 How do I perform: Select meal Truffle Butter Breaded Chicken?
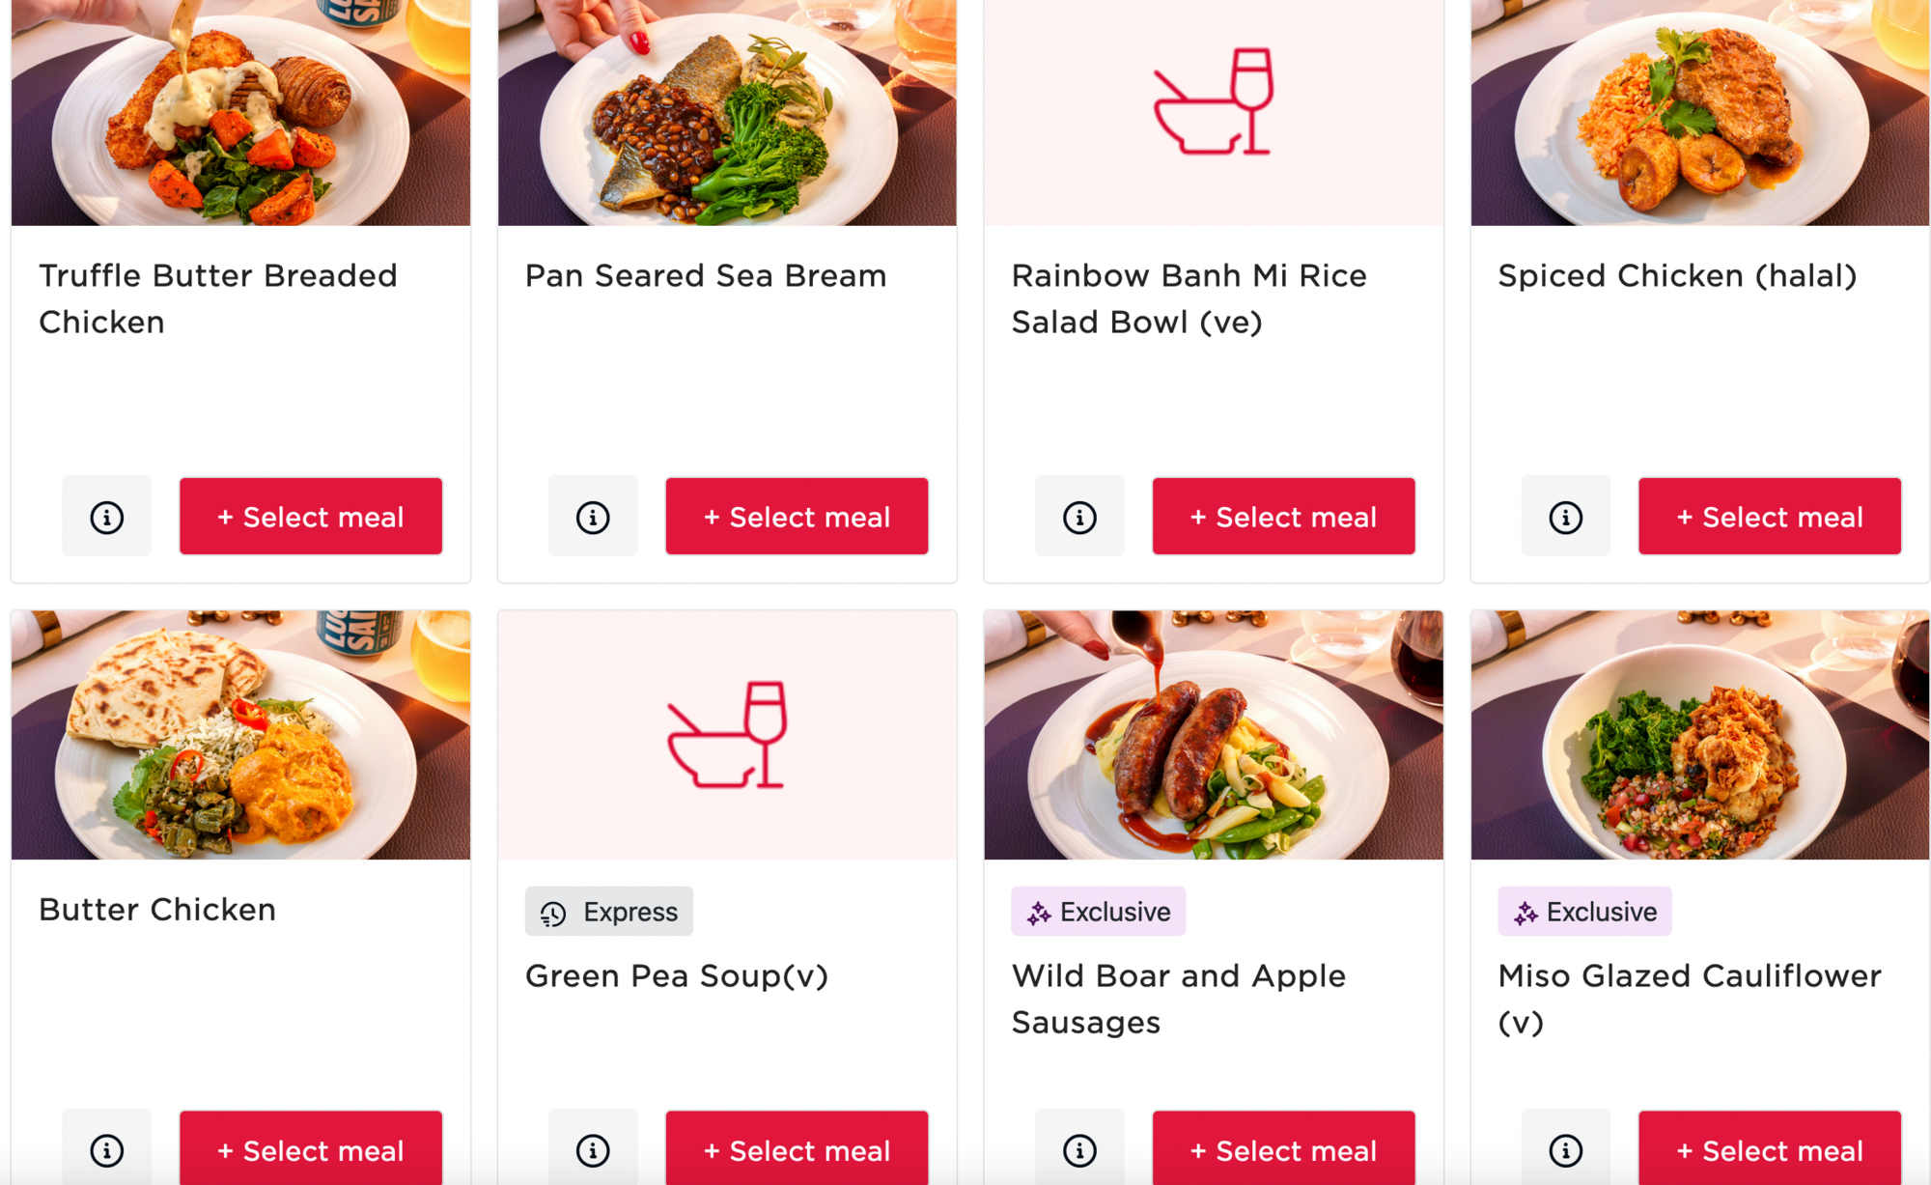(310, 516)
